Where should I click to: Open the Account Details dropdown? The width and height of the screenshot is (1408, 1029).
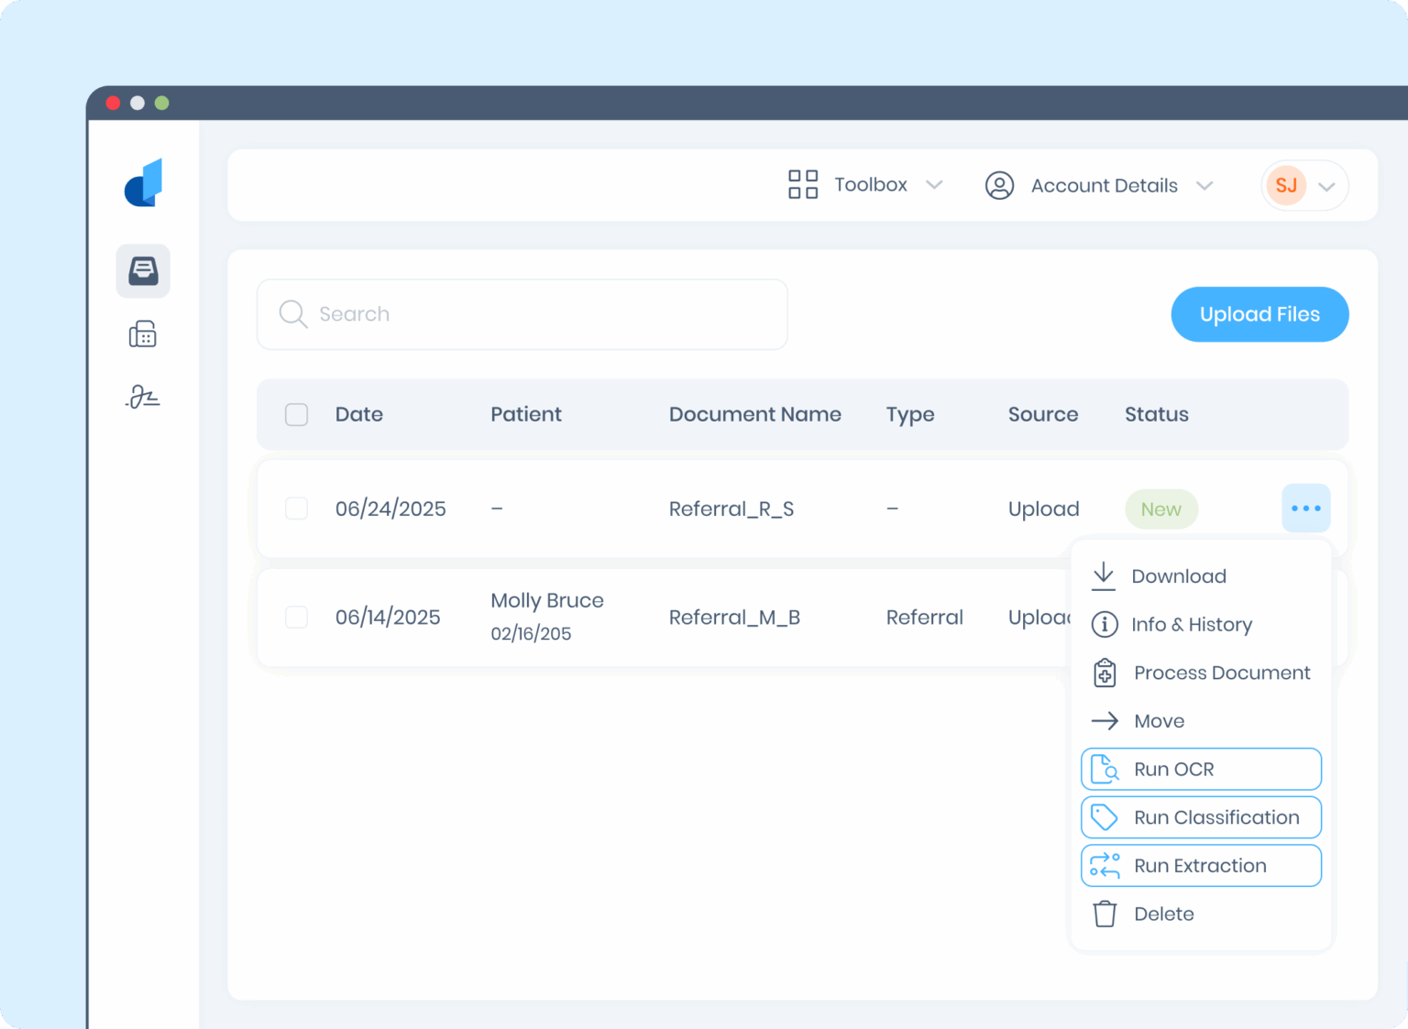click(1204, 185)
